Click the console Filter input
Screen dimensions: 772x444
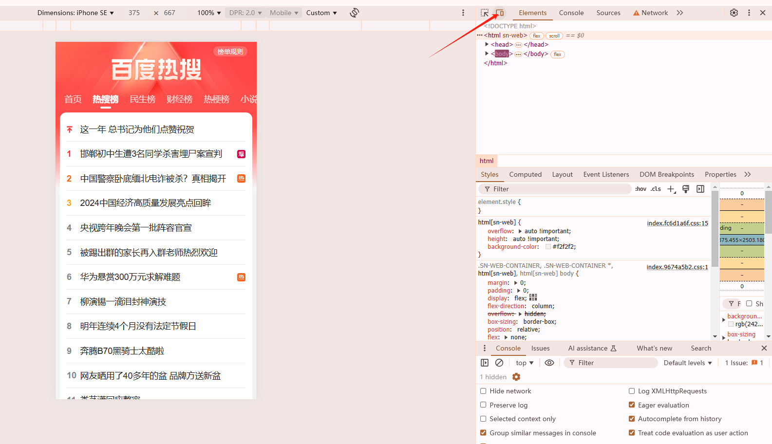(x=611, y=363)
